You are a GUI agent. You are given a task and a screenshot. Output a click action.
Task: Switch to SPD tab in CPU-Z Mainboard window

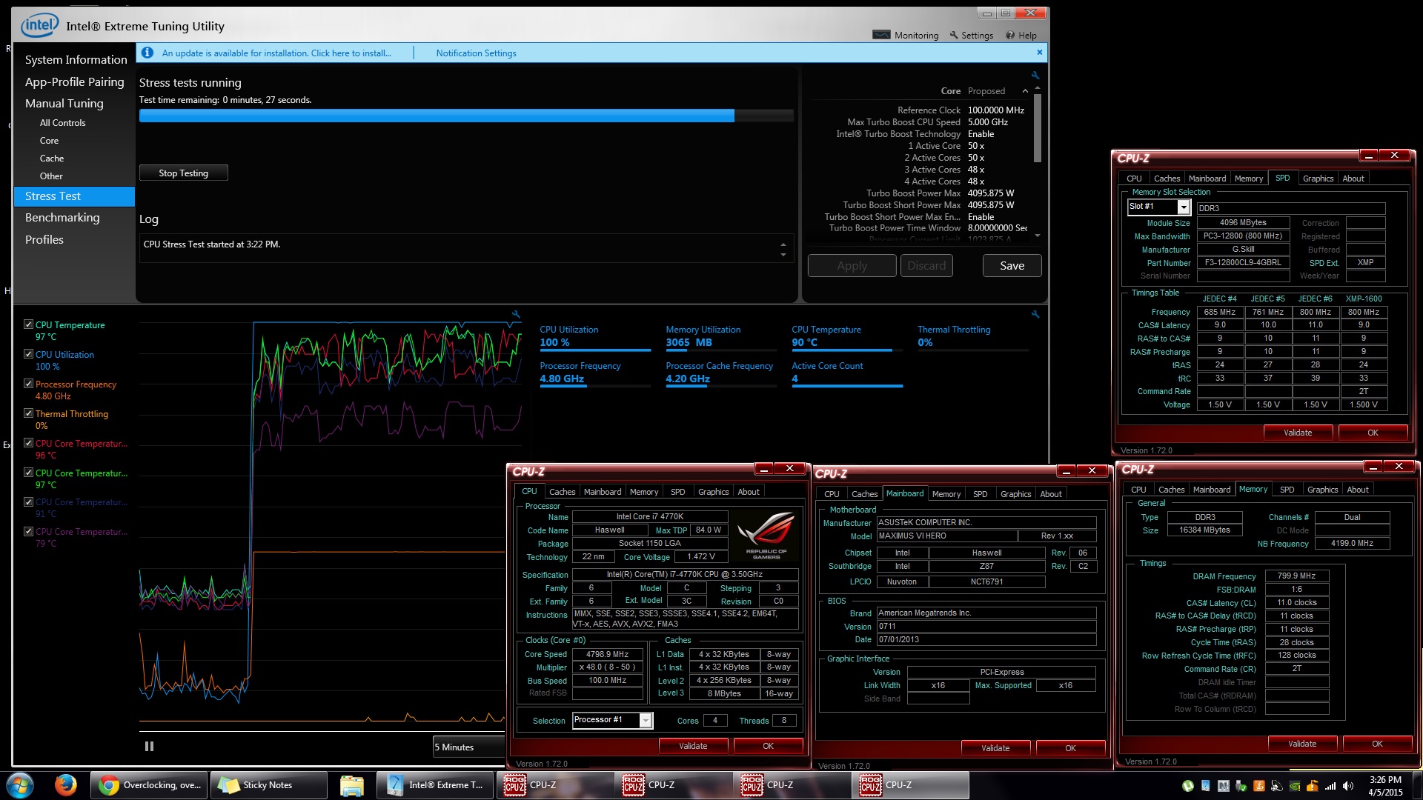click(x=980, y=494)
